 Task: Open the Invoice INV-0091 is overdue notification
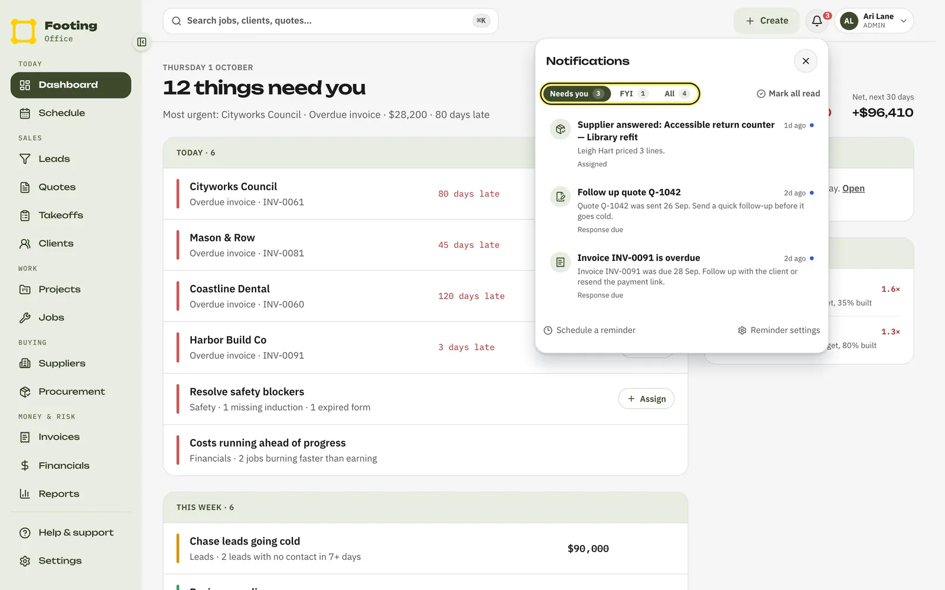682,276
